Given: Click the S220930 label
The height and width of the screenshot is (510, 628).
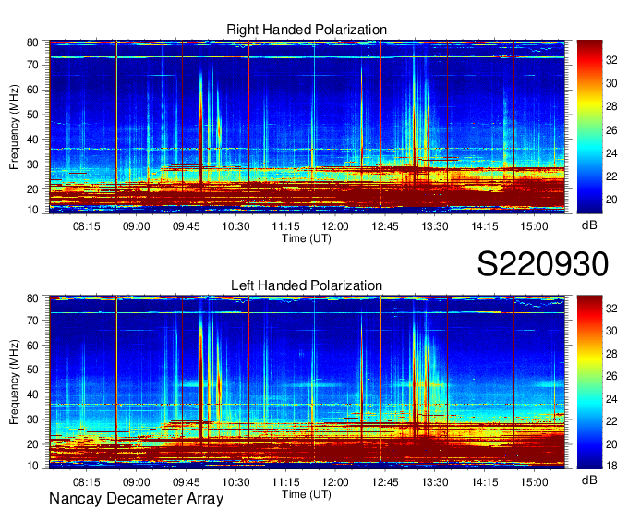Looking at the screenshot, I should pyautogui.click(x=543, y=264).
